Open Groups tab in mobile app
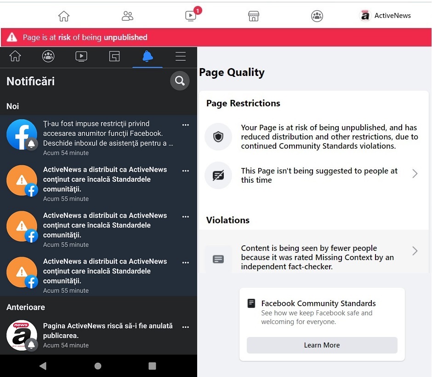 pyautogui.click(x=48, y=56)
